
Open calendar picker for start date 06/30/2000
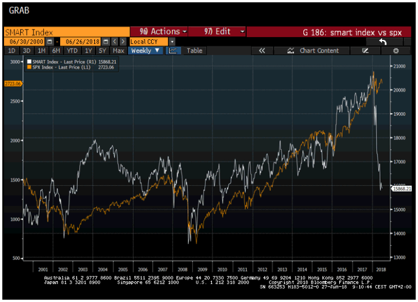coord(49,42)
